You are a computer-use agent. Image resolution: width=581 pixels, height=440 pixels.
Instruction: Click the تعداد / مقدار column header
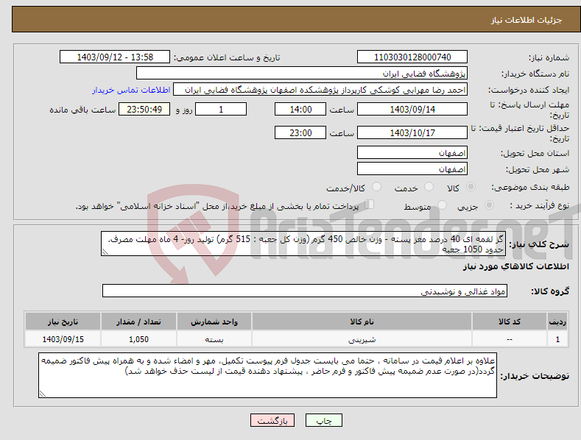click(138, 322)
